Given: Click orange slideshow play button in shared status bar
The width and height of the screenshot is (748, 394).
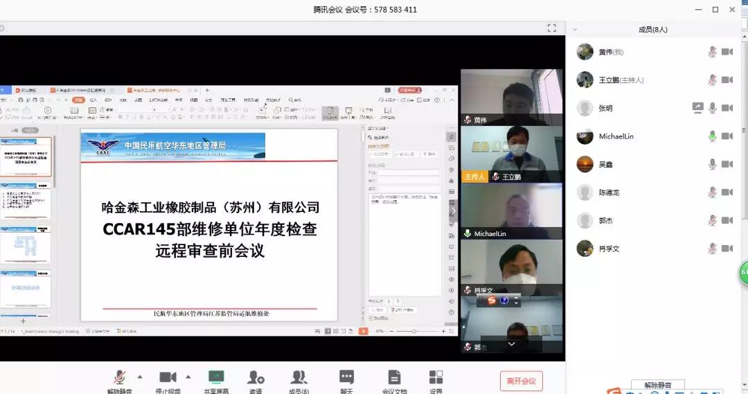Looking at the screenshot, I should 364,331.
